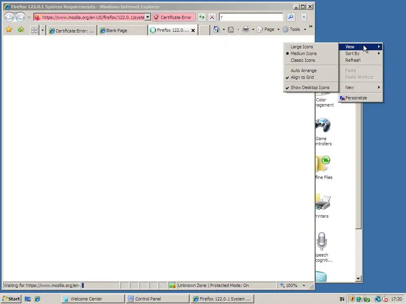This screenshot has height=304, width=406.
Task: Click the Certificate Error security badge
Action: click(174, 17)
